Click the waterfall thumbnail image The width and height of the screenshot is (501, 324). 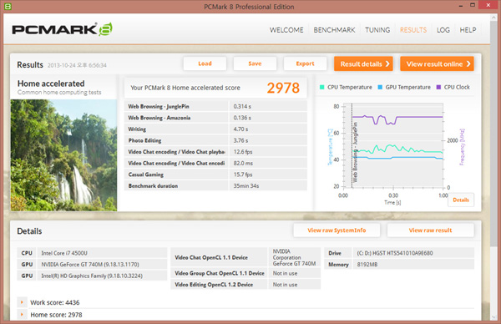[x=64, y=155]
